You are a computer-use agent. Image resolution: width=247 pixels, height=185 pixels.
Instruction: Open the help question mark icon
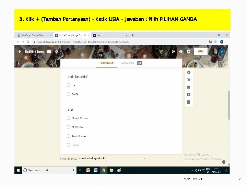(224, 162)
